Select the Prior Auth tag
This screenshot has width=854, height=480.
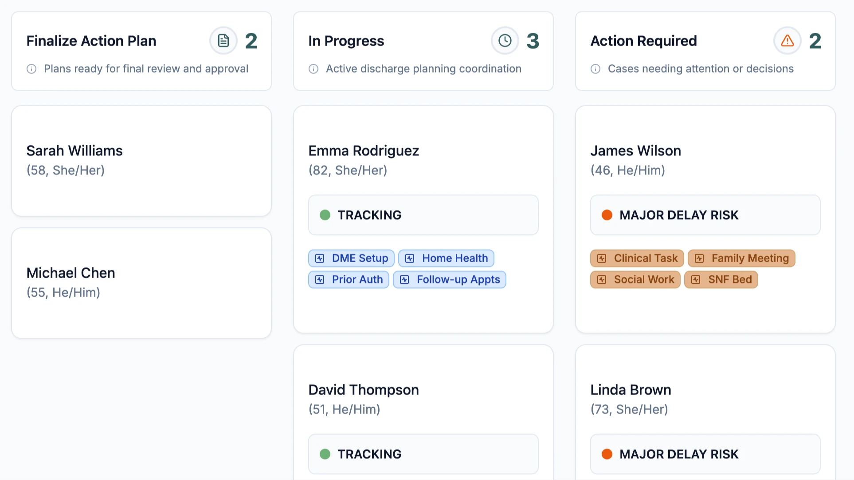click(349, 280)
